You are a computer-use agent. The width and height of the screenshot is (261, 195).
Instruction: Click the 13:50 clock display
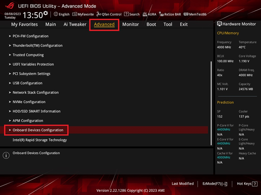coord(33,15)
